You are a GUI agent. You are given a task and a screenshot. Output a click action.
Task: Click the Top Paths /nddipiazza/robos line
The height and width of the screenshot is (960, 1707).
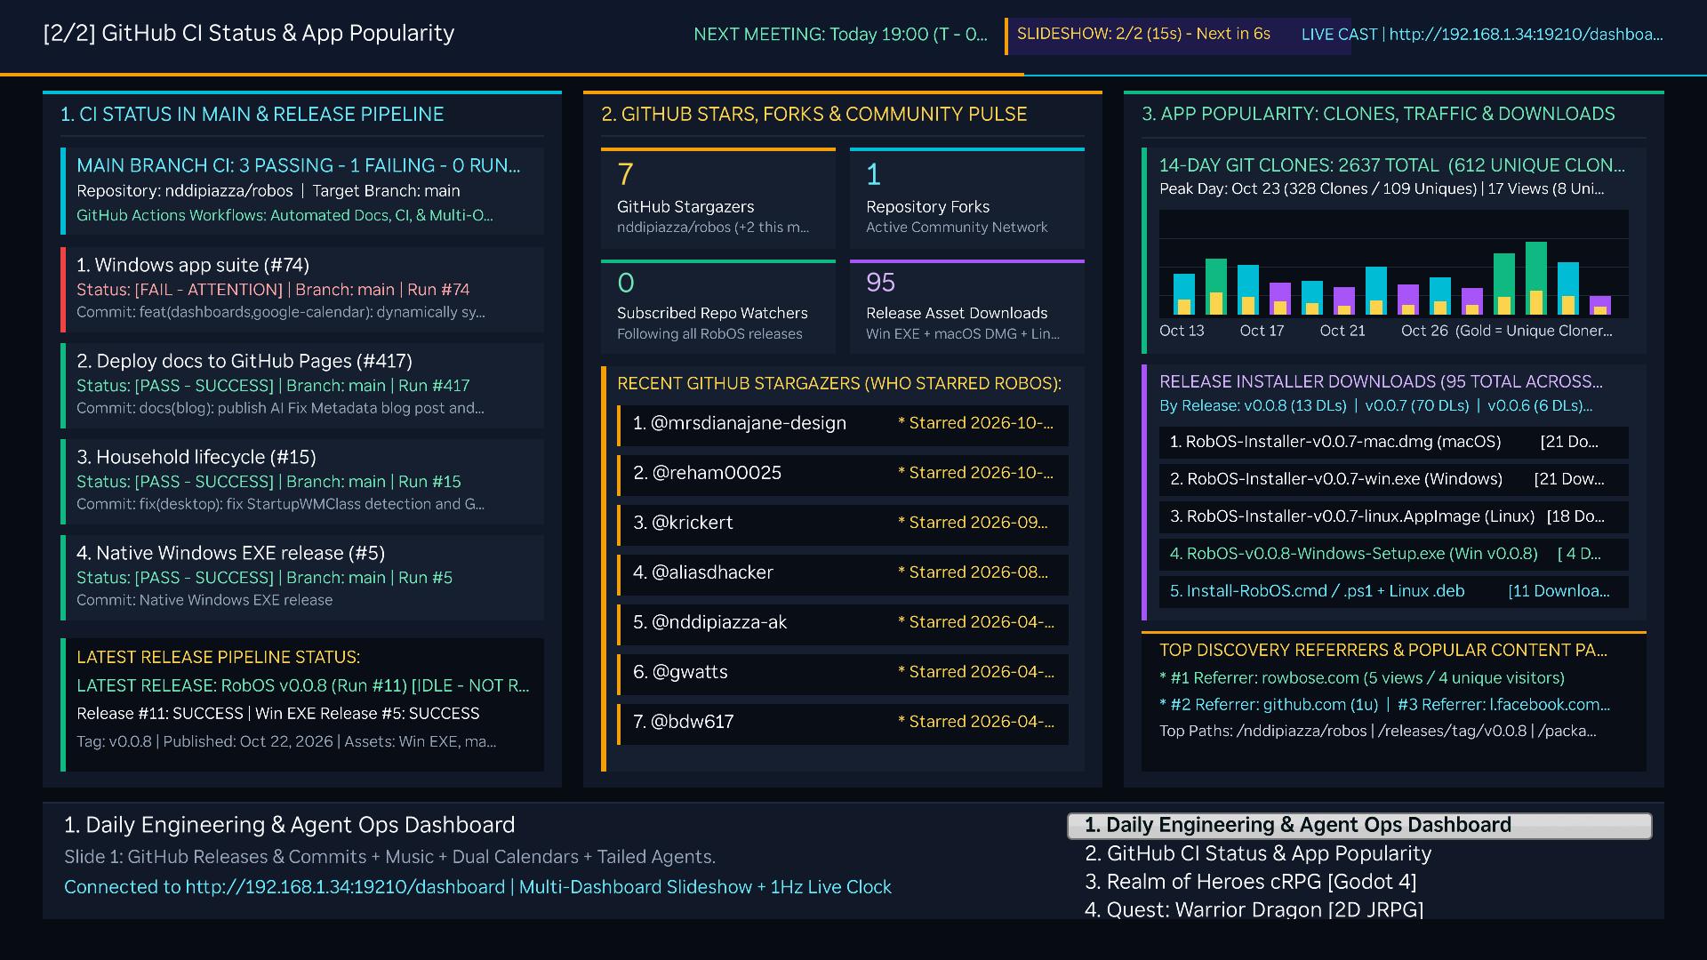[1378, 732]
